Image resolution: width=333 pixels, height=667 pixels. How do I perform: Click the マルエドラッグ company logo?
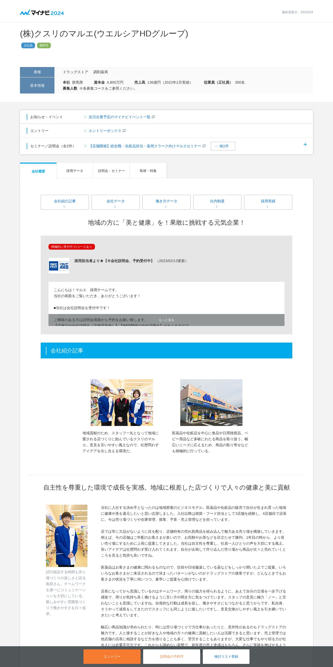[x=59, y=266]
